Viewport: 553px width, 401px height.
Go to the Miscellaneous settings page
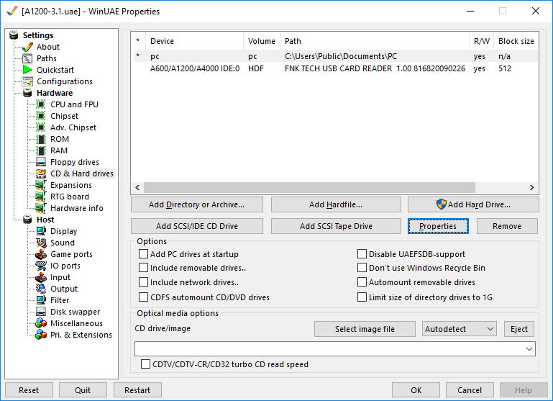pyautogui.click(x=76, y=323)
